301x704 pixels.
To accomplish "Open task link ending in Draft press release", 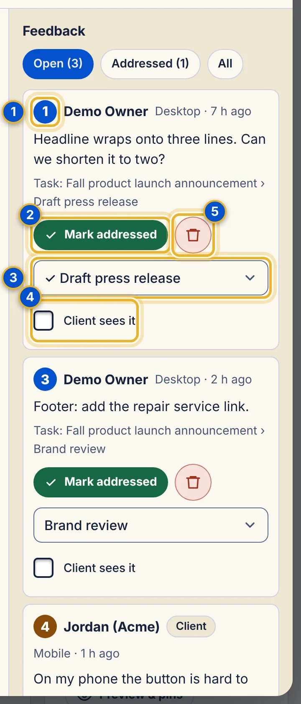I will [x=149, y=192].
